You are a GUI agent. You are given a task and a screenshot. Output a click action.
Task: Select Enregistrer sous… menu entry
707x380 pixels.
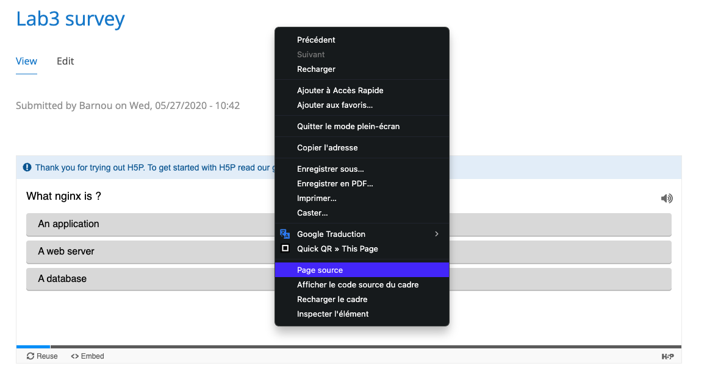click(x=362, y=169)
